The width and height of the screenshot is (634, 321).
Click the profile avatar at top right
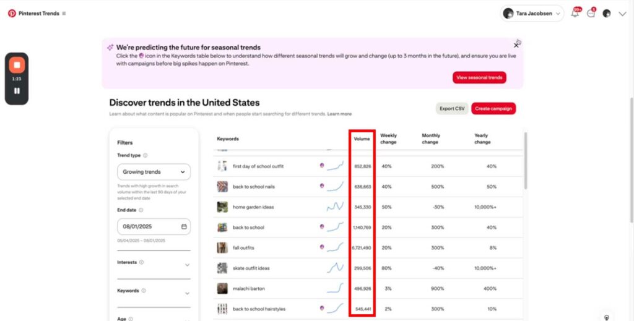607,14
